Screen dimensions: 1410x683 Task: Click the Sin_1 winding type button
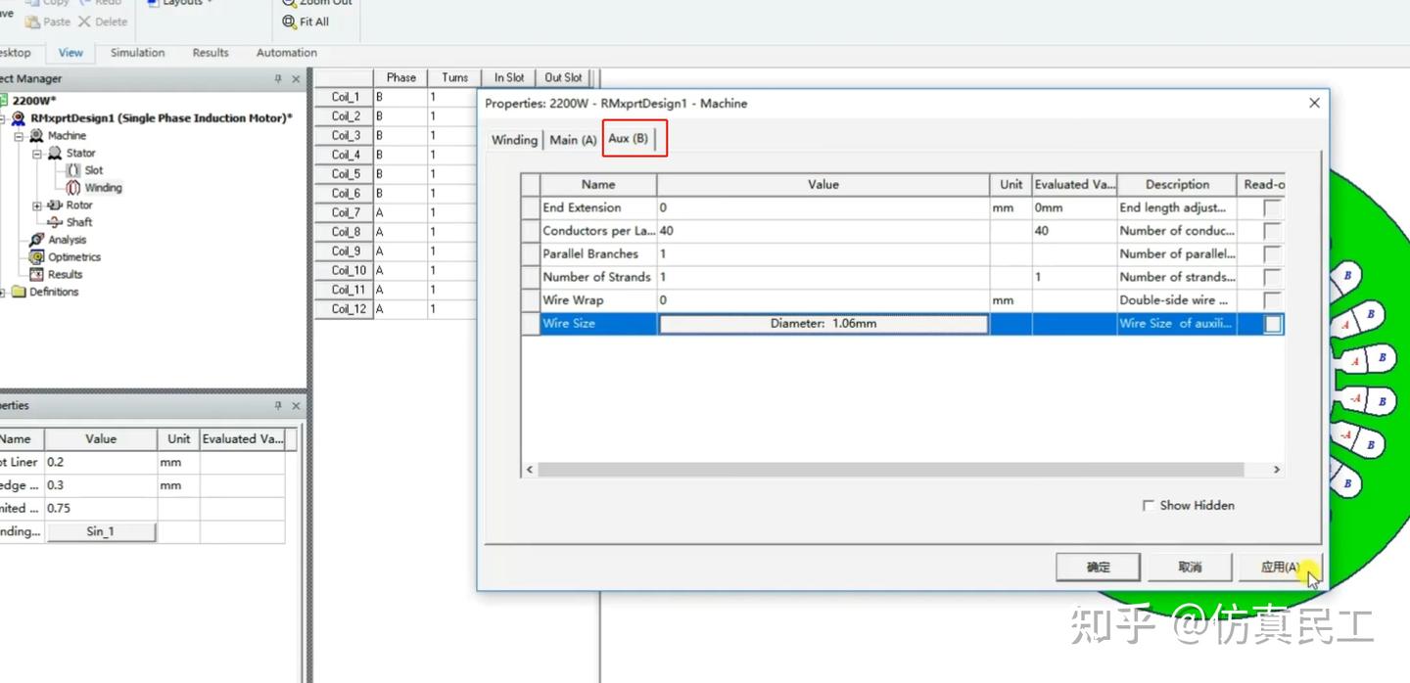(x=101, y=531)
